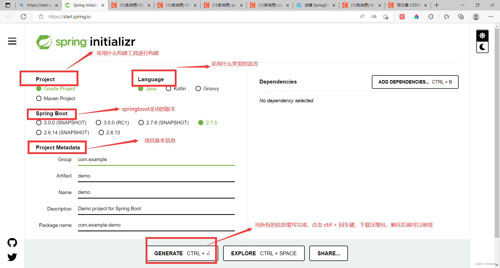Edit the Name field
The image size is (500, 268).
tap(156, 192)
